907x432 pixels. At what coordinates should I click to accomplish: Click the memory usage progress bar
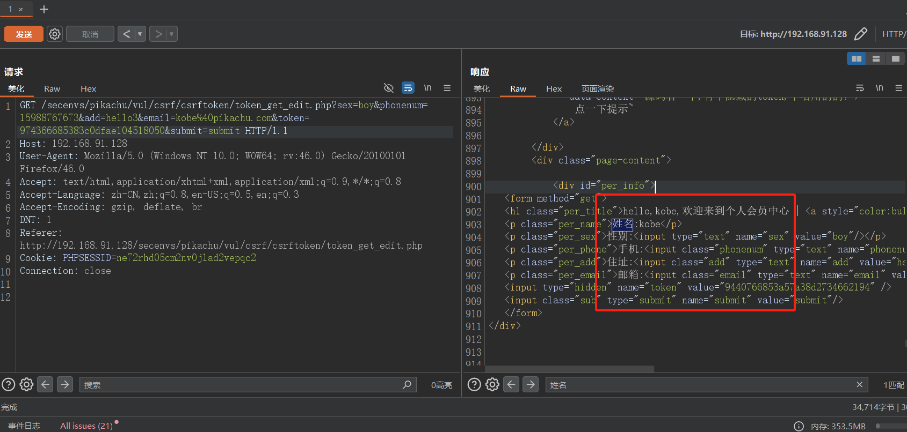pyautogui.click(x=891, y=426)
